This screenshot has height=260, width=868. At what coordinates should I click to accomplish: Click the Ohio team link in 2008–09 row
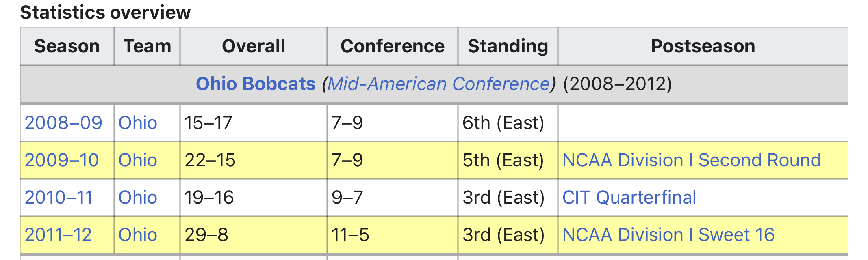[138, 123]
